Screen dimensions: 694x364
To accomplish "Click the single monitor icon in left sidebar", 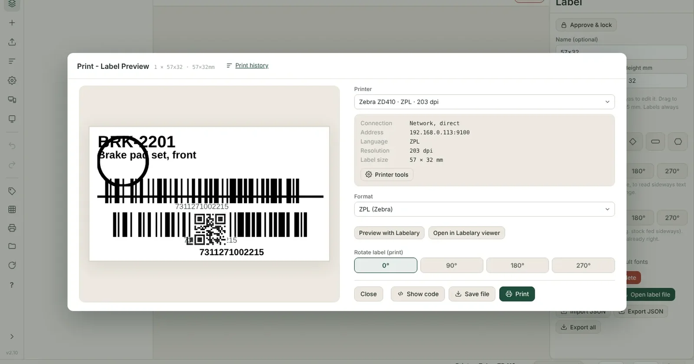I will (12, 119).
